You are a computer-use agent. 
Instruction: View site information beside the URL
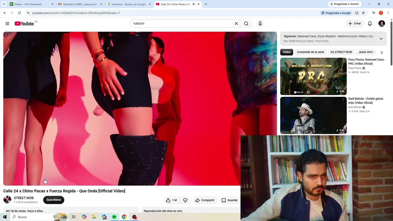(x=28, y=13)
